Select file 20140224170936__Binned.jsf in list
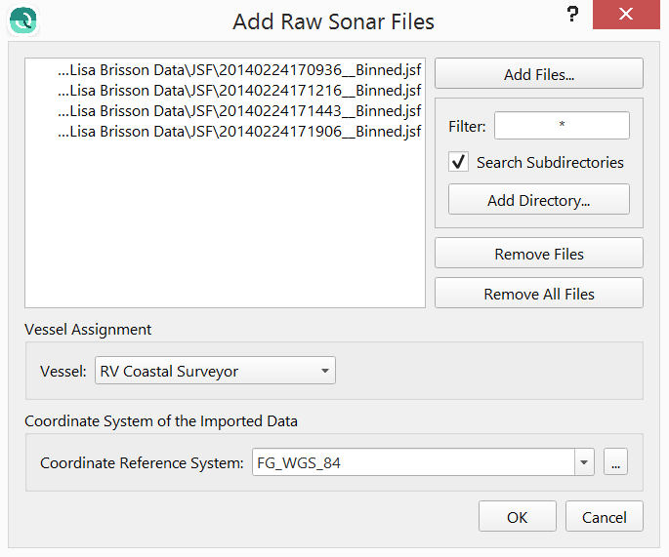The image size is (669, 557). click(239, 70)
